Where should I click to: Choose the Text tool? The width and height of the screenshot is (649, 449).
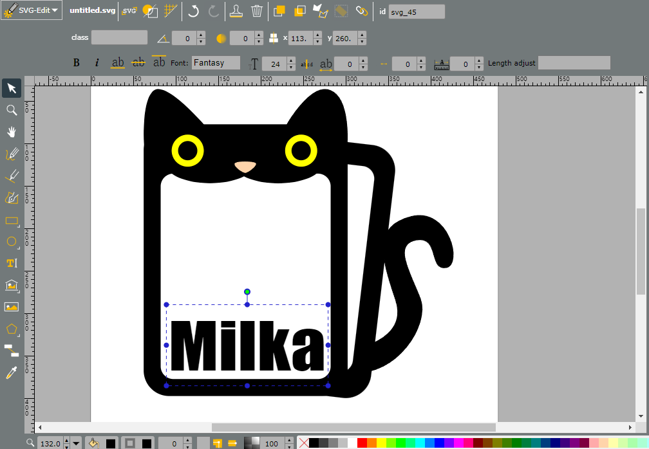(12, 263)
